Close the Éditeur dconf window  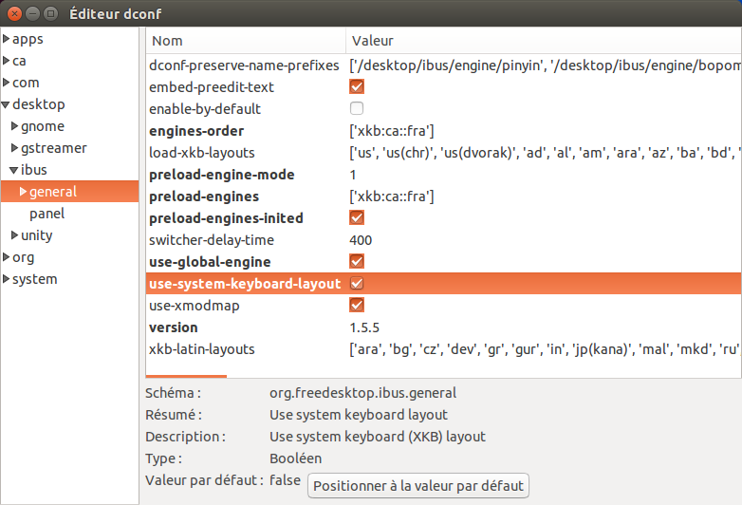coord(12,12)
